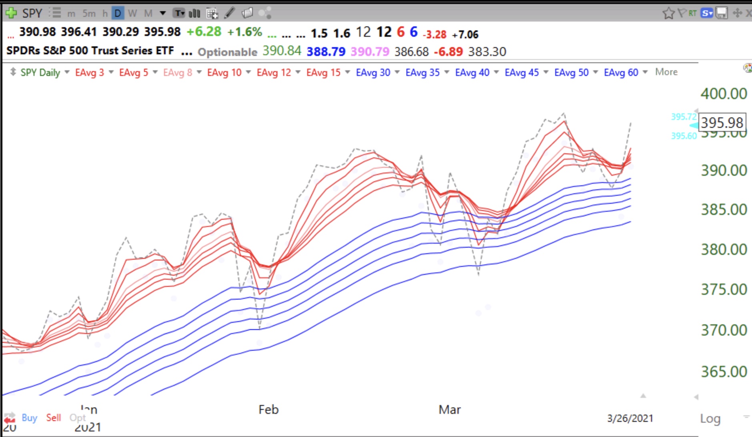
Task: Open the drawing tools pencil icon
Action: (229, 13)
